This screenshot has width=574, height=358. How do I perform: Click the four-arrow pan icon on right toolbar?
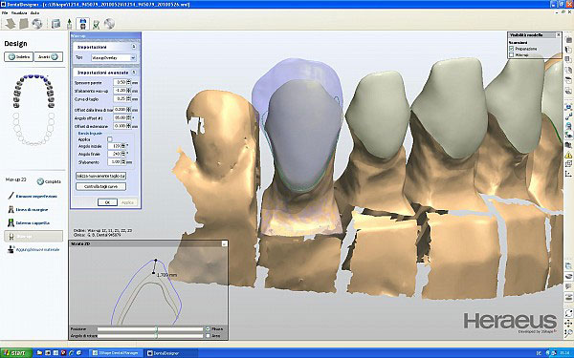pyautogui.click(x=568, y=323)
